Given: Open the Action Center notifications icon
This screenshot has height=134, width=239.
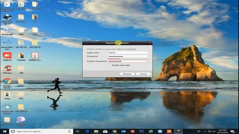Looking at the screenshot, I should coord(233,131).
